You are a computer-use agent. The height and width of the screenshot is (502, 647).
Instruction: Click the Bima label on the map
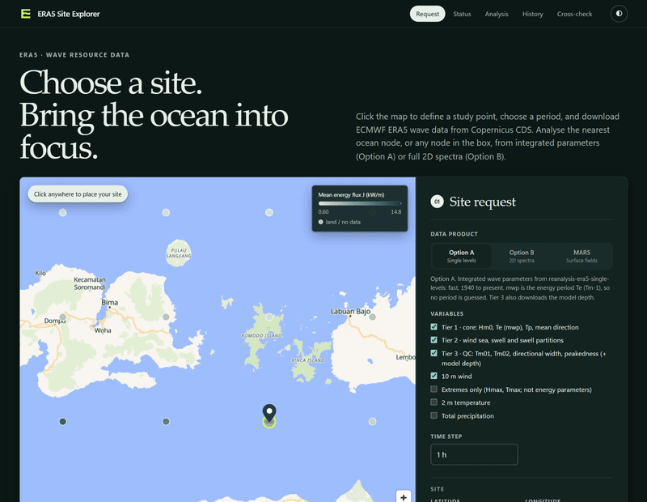pos(110,303)
